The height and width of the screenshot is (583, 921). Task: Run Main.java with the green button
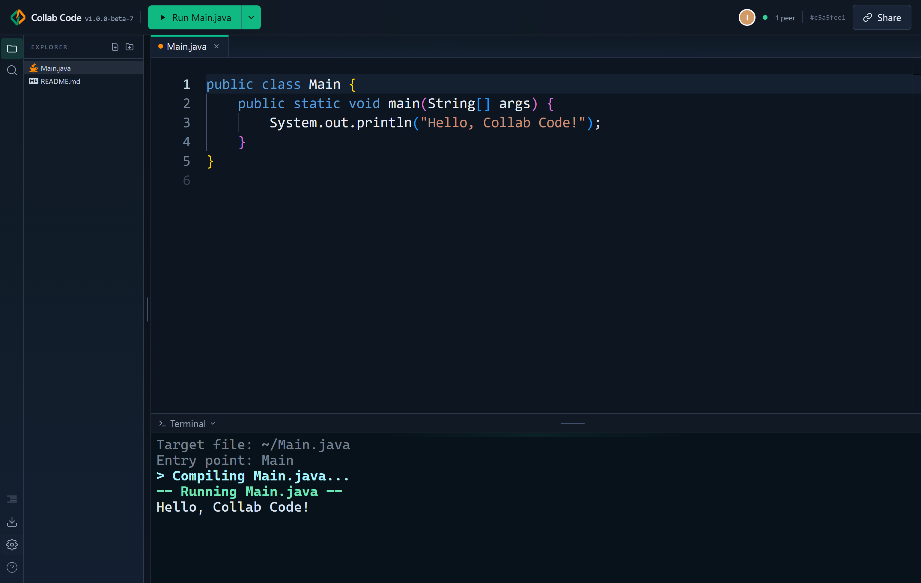(x=195, y=18)
